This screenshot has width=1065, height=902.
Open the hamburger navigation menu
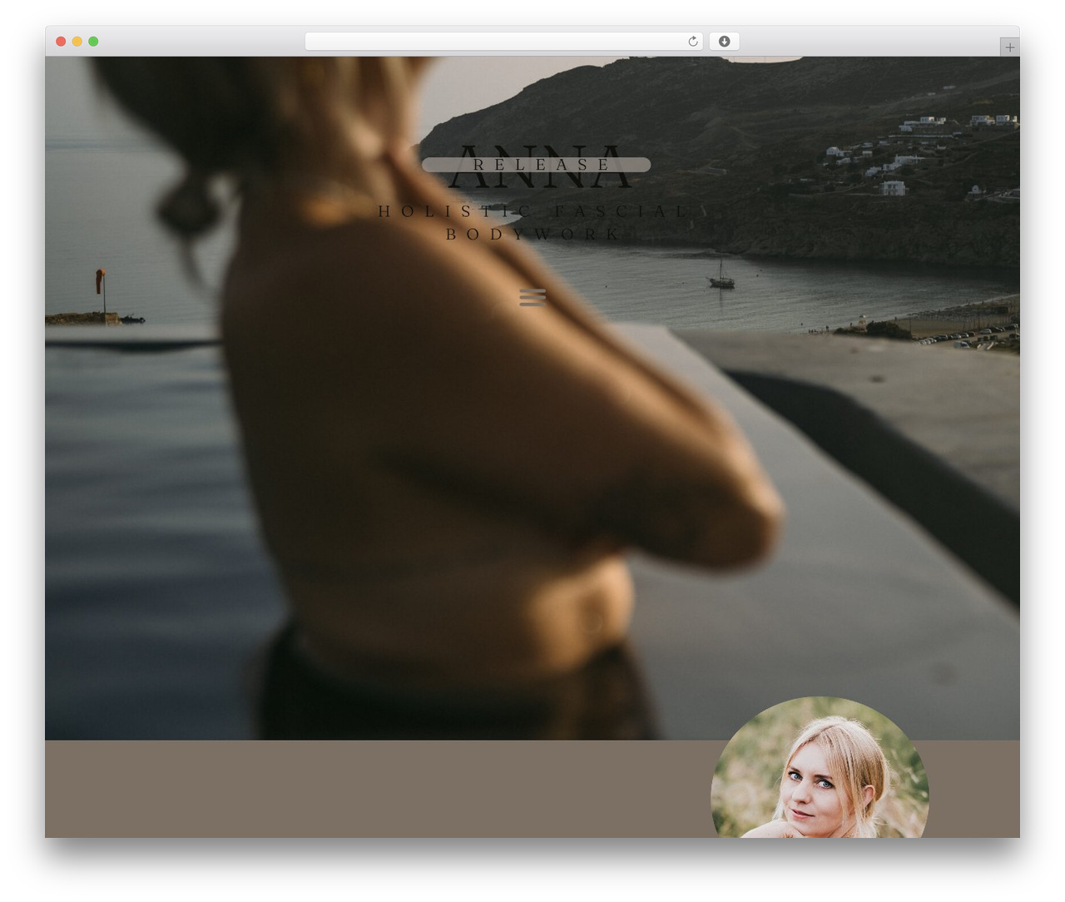pyautogui.click(x=532, y=297)
